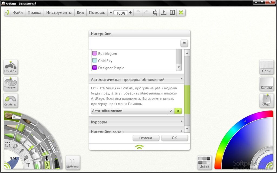277x173 pixels.
Task: Click the Отмена button
Action: click(146, 138)
